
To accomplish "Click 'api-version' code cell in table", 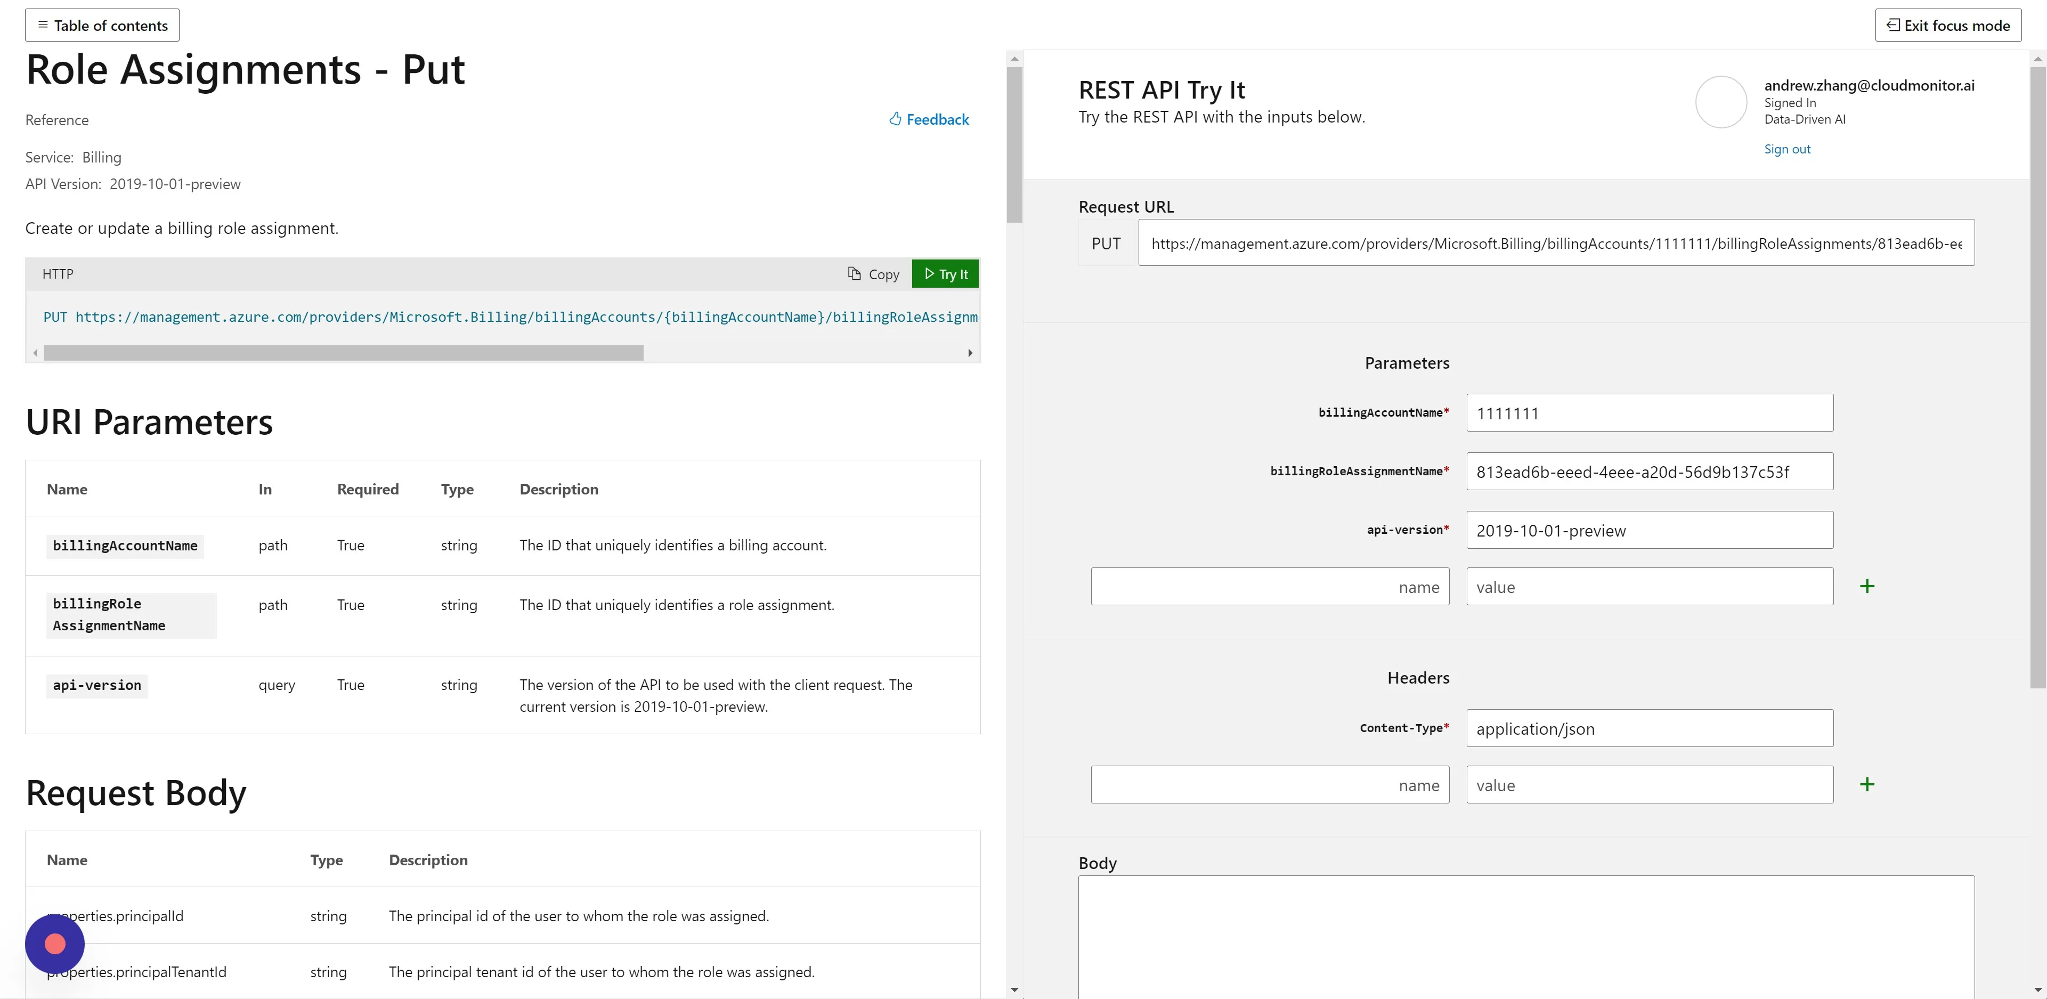I will (97, 686).
